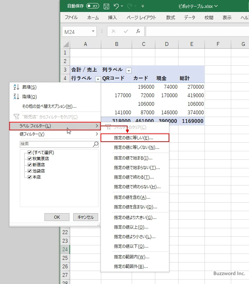
Task: Open the 校閲 tab
Action: coord(209,17)
